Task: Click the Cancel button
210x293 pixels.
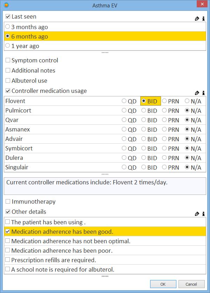Action: (x=191, y=284)
